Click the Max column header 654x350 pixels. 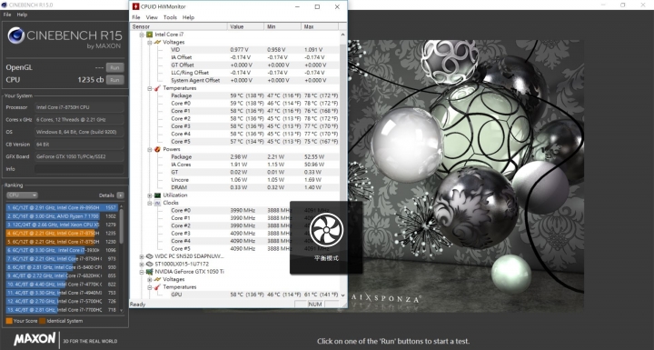(320, 26)
